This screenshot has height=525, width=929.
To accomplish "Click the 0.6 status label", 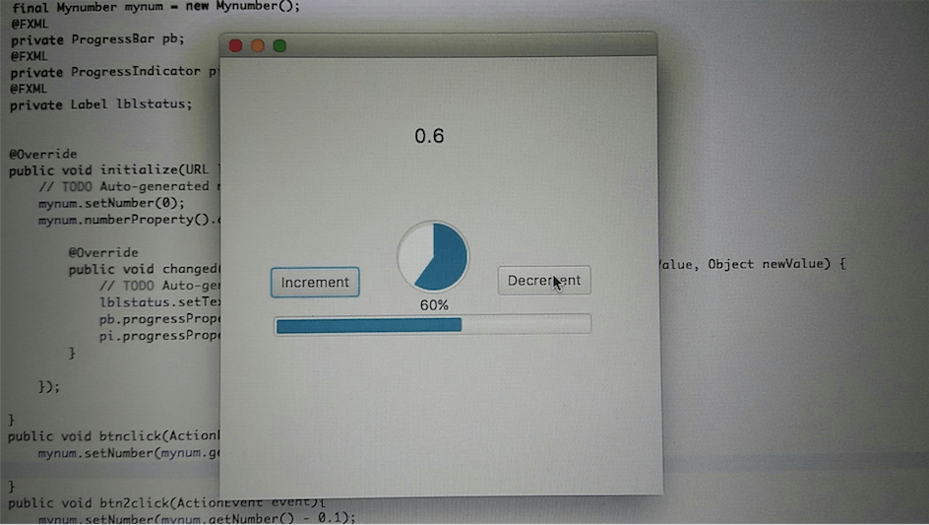I will point(429,136).
